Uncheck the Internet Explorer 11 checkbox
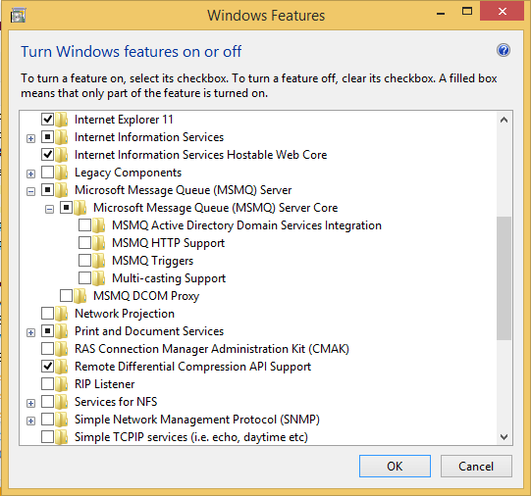Image resolution: width=531 pixels, height=496 pixels. coord(47,119)
